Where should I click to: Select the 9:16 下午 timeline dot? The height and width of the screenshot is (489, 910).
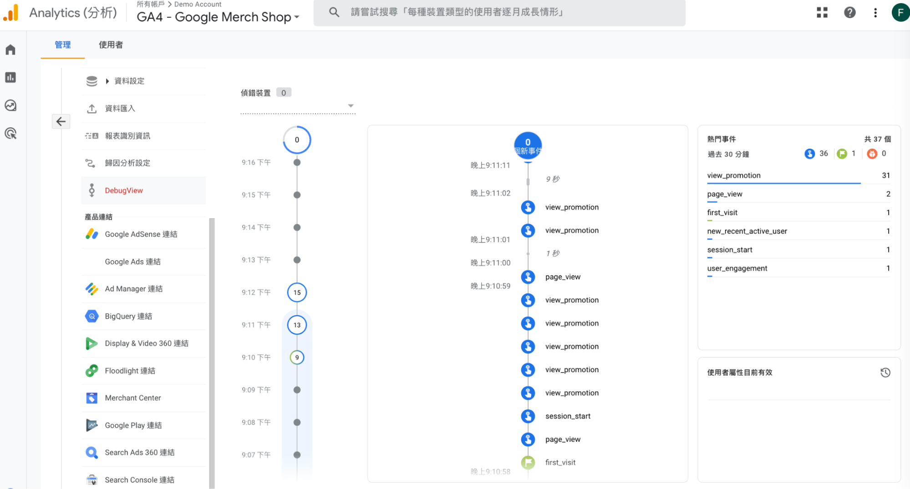tap(297, 162)
